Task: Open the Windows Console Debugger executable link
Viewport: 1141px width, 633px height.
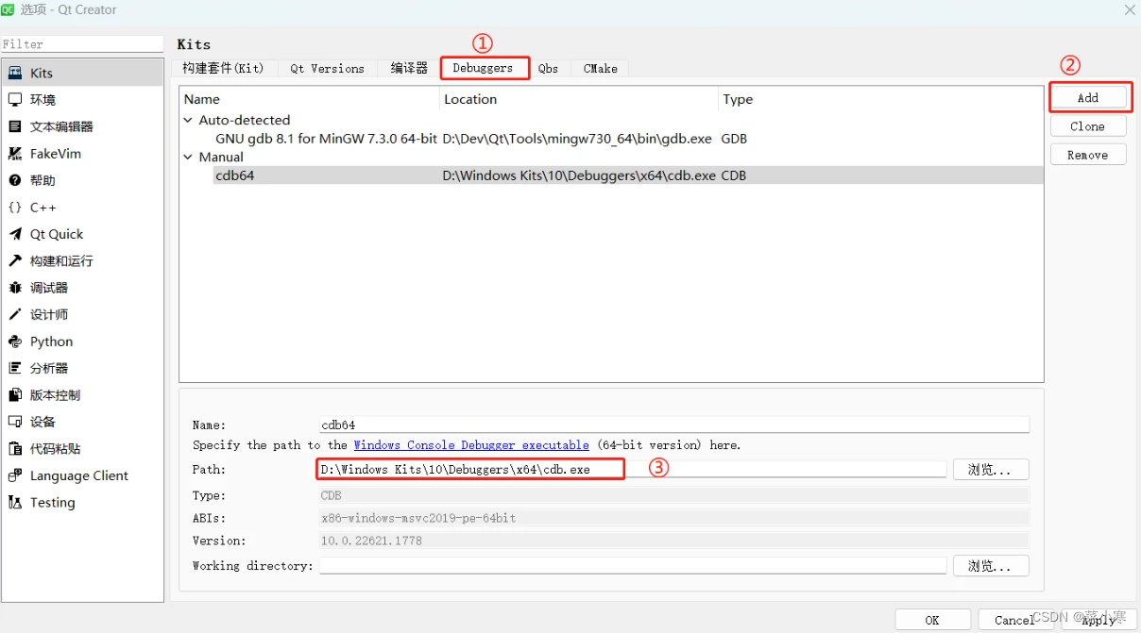Action: tap(470, 444)
